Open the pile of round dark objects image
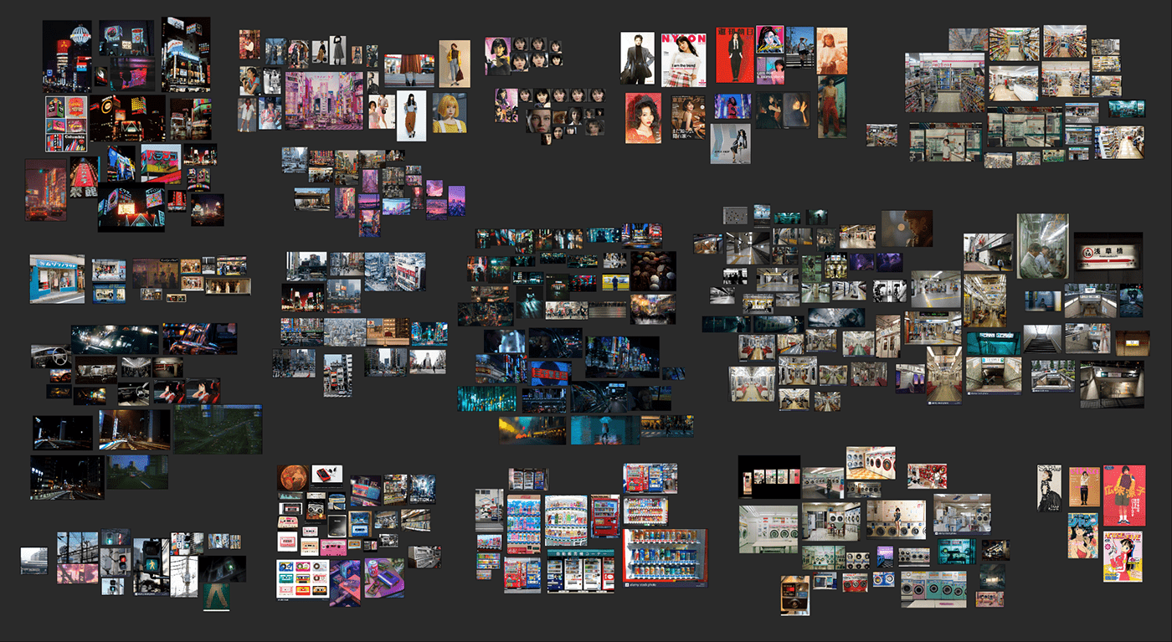Image resolution: width=1172 pixels, height=642 pixels. (x=652, y=271)
